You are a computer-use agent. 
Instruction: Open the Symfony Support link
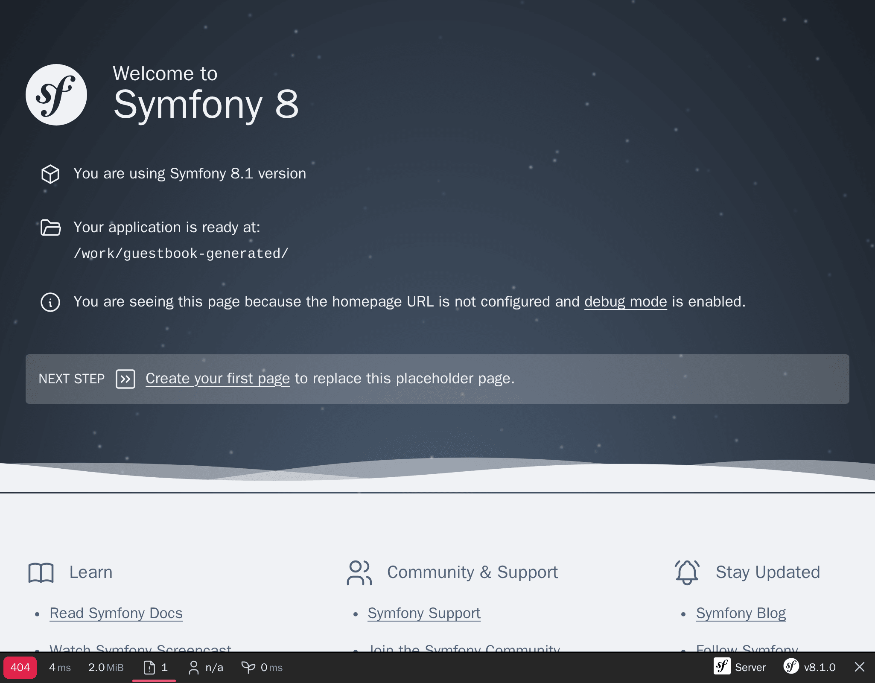coord(424,613)
